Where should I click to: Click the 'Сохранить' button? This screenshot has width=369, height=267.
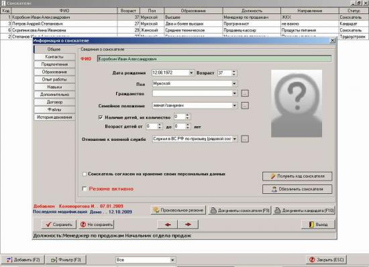tap(59, 225)
